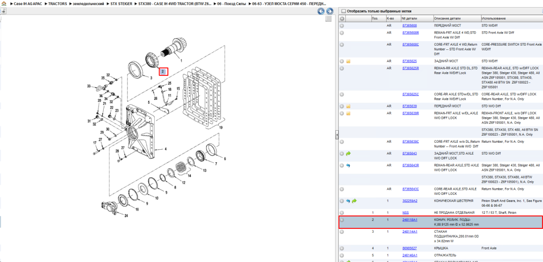
Task: Open the 'TRACTORS' breadcrumb
Action: pos(58,3)
